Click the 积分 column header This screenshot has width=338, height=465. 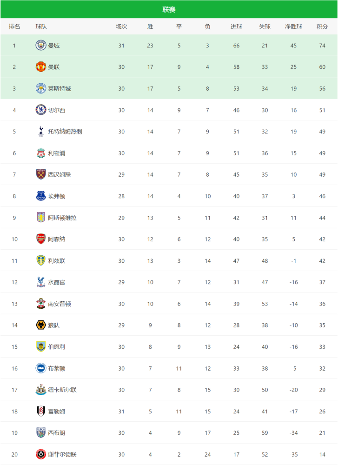coord(322,27)
